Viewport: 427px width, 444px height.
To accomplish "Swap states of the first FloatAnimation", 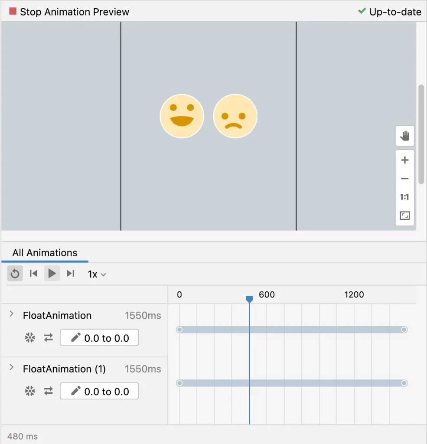I will coord(49,338).
